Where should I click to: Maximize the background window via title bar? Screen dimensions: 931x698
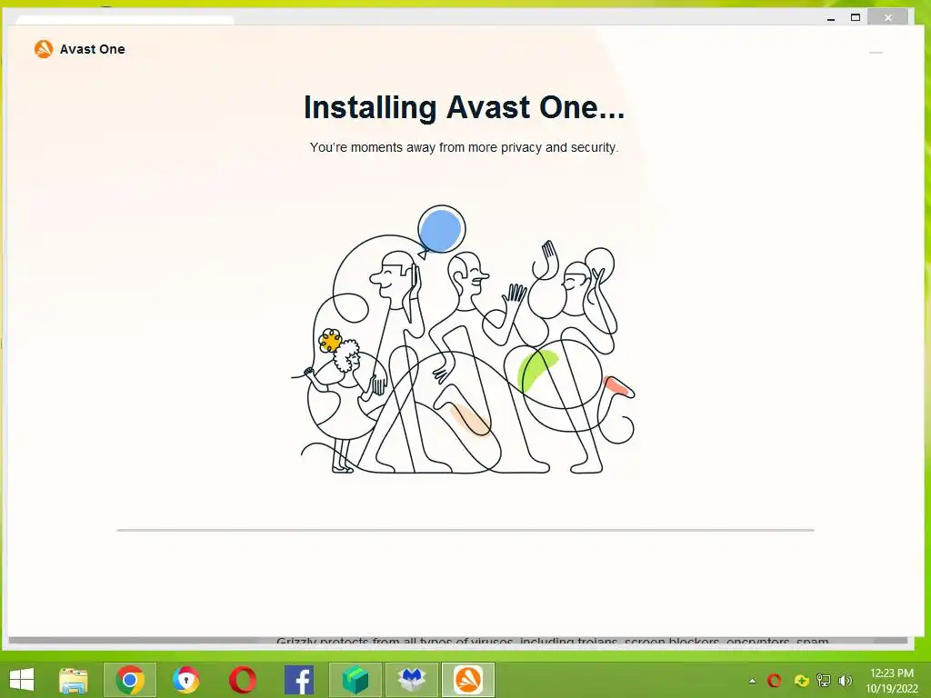[x=856, y=18]
